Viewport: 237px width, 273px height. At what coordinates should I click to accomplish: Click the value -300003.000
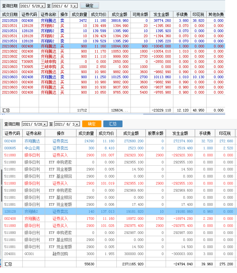(x=182, y=254)
